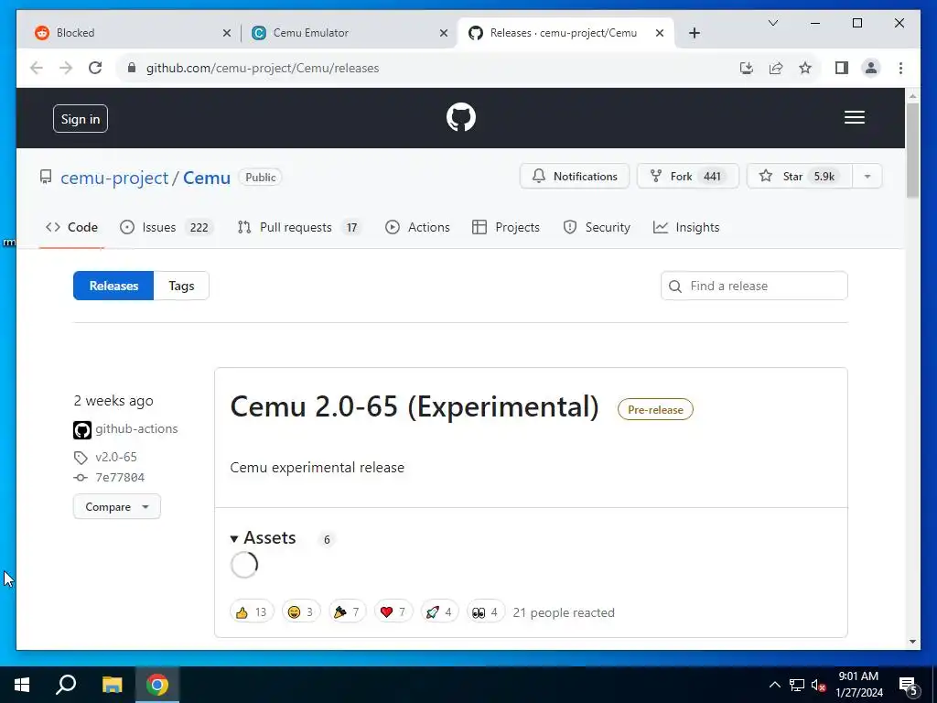React with laugh emoji
Image resolution: width=937 pixels, height=703 pixels.
[x=300, y=611]
